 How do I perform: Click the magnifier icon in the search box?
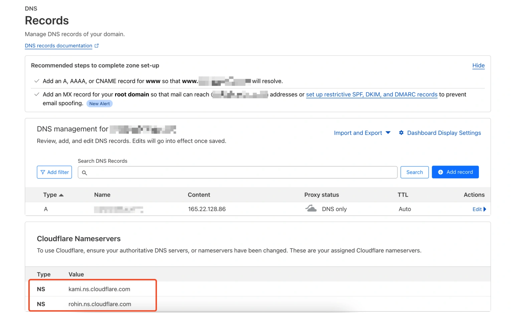pyautogui.click(x=84, y=173)
